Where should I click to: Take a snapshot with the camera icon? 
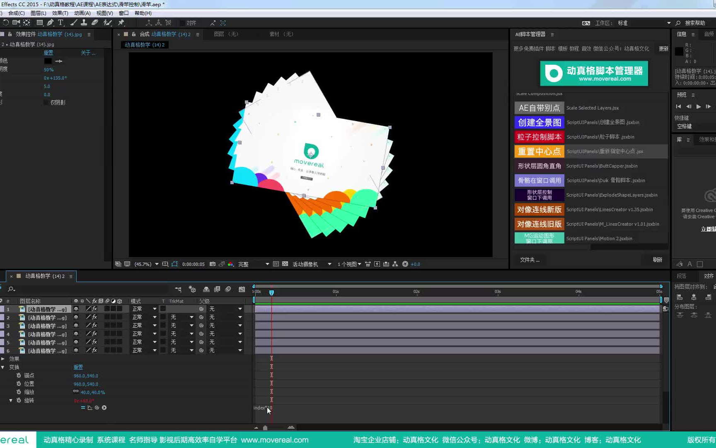click(213, 264)
